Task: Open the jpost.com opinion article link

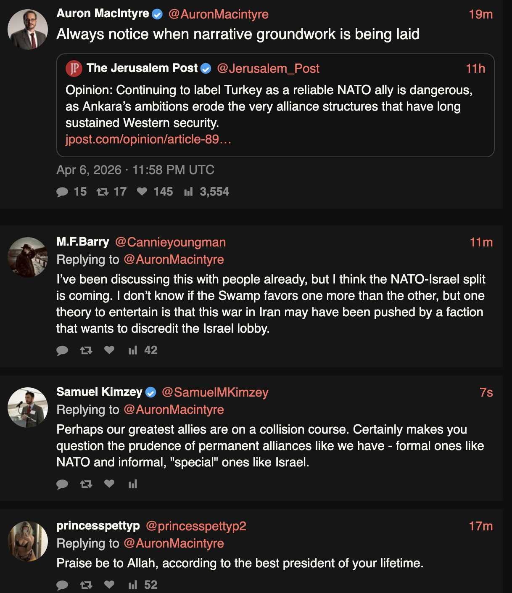Action: coord(148,139)
